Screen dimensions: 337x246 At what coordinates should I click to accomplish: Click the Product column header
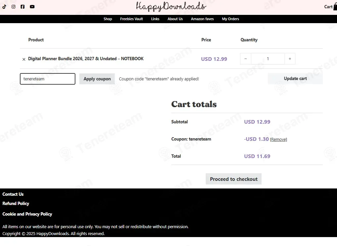point(36,40)
